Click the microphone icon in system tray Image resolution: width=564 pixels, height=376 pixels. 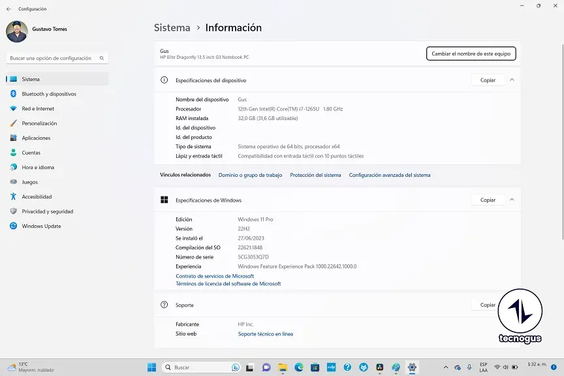[x=469, y=368]
